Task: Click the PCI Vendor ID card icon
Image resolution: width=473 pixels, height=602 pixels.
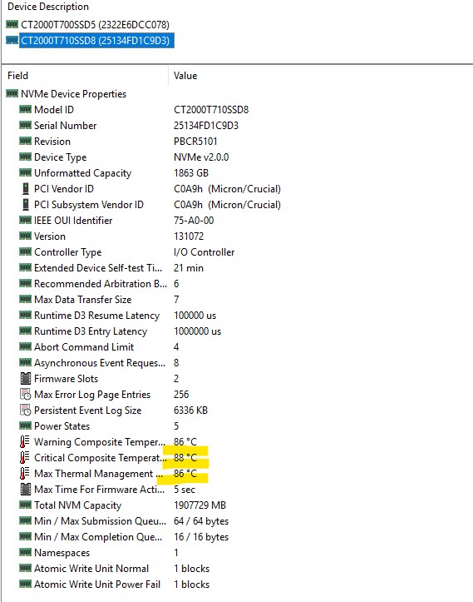Action: click(x=25, y=189)
